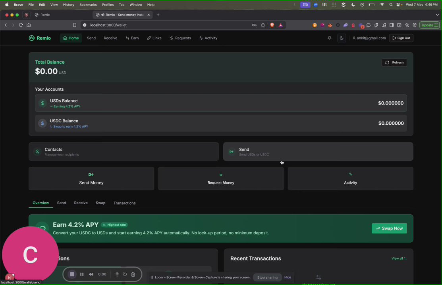Screen dimensions: 442x285
Task: Open the extensions puzzle icon
Action: pos(369,25)
